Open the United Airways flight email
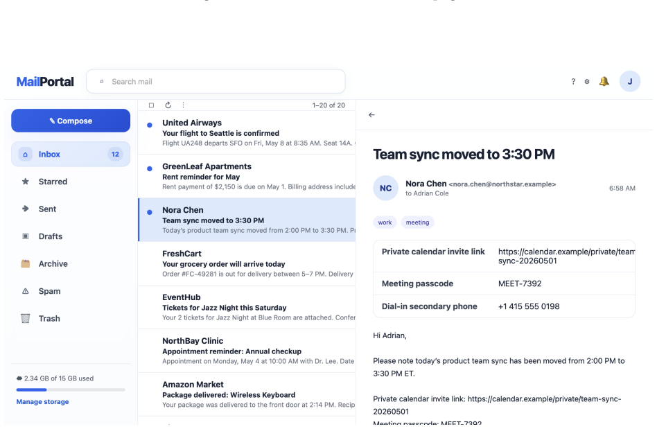 (247, 133)
